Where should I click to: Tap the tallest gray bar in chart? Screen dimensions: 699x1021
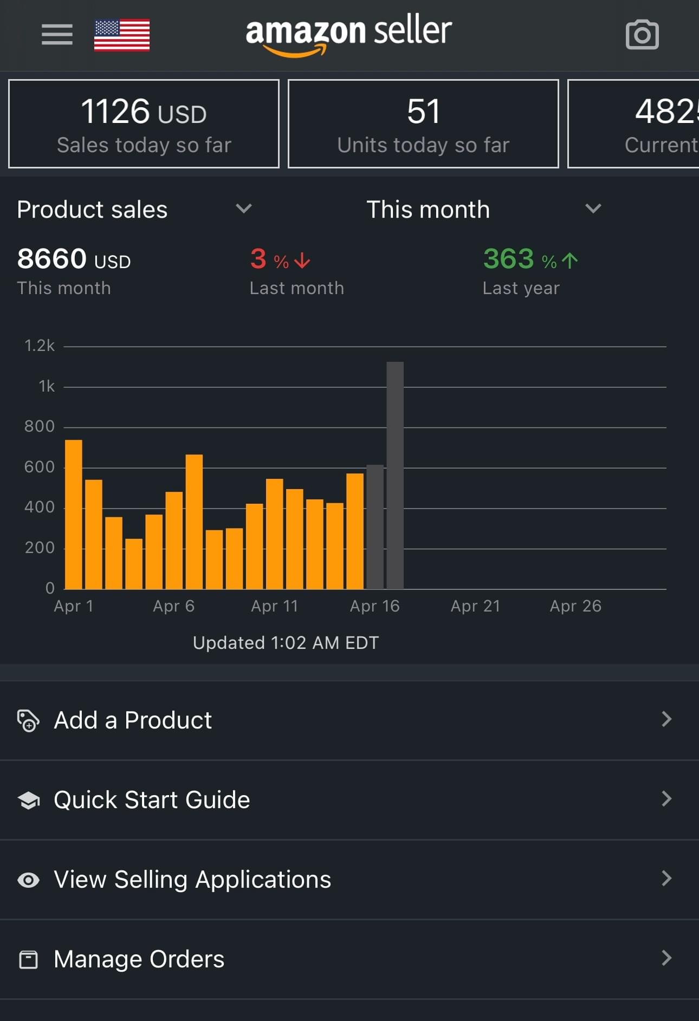(x=395, y=475)
